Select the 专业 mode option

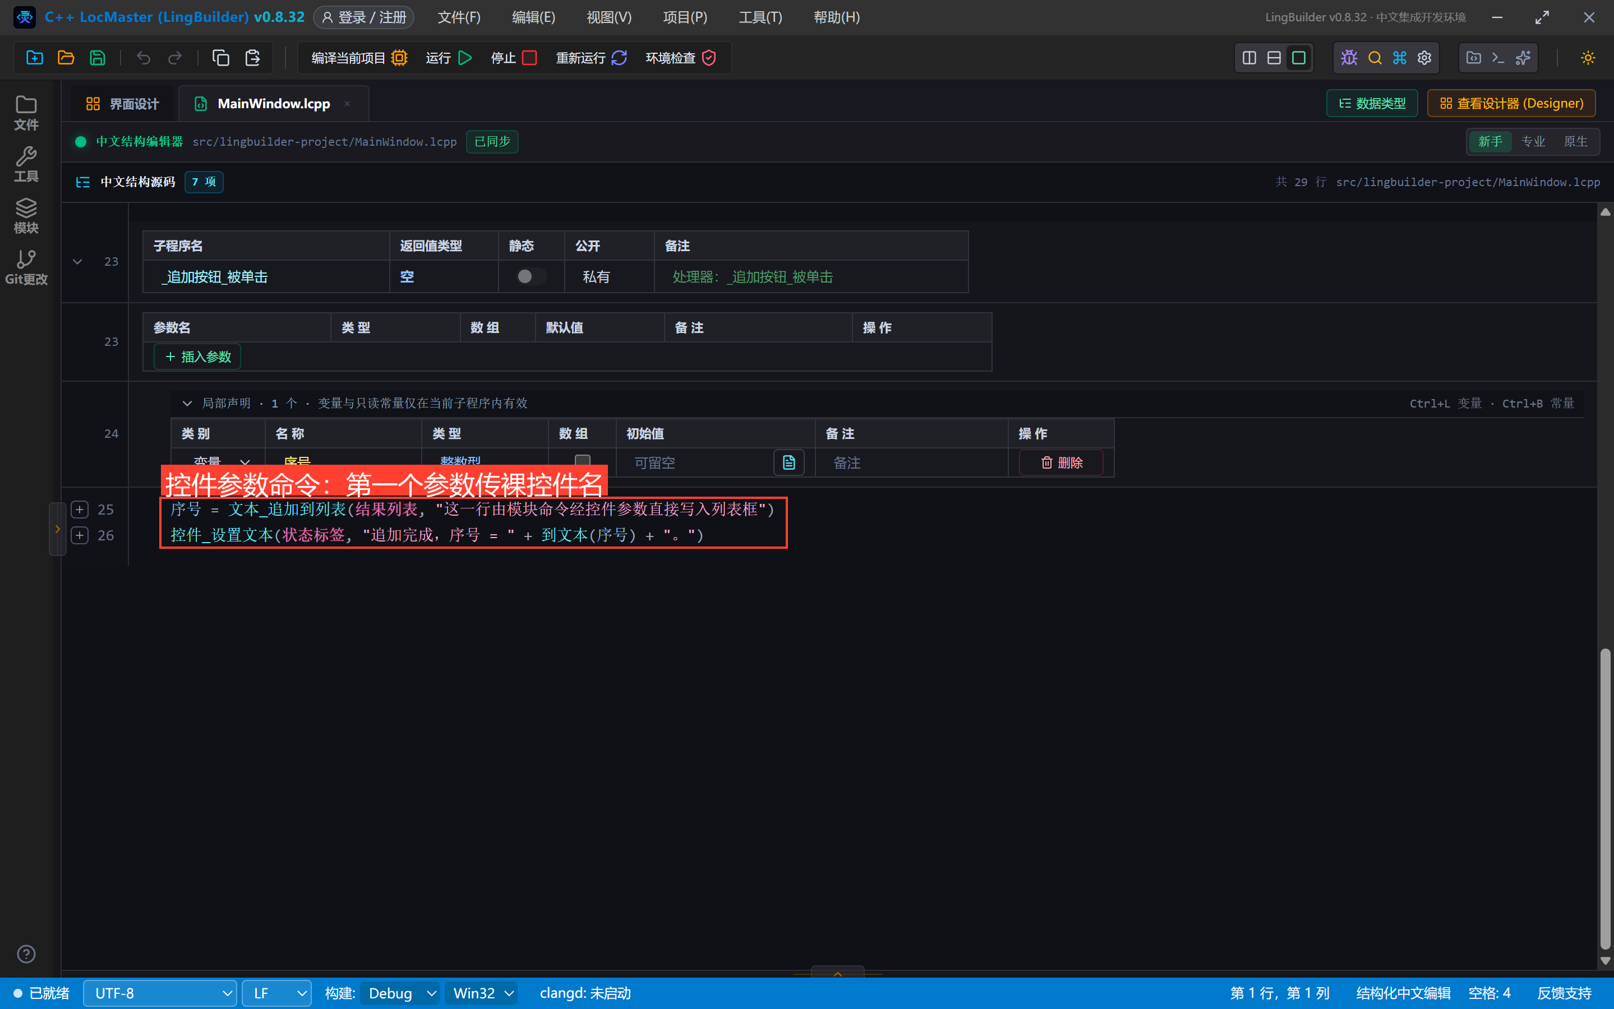[x=1533, y=141]
